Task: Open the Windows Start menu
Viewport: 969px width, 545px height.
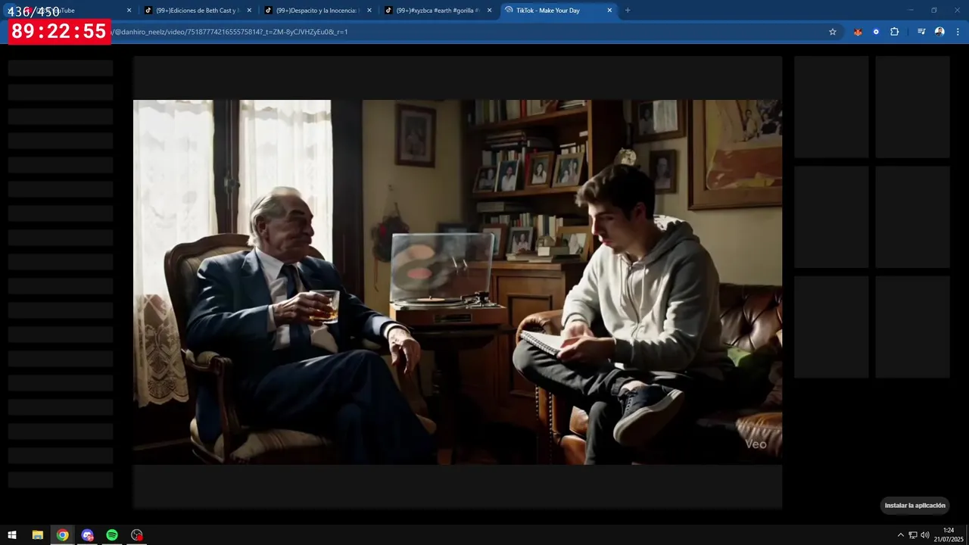Action: pos(12,535)
